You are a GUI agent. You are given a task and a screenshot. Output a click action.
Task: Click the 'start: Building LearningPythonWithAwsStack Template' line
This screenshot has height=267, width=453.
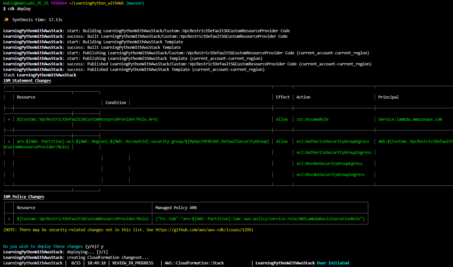93,42
